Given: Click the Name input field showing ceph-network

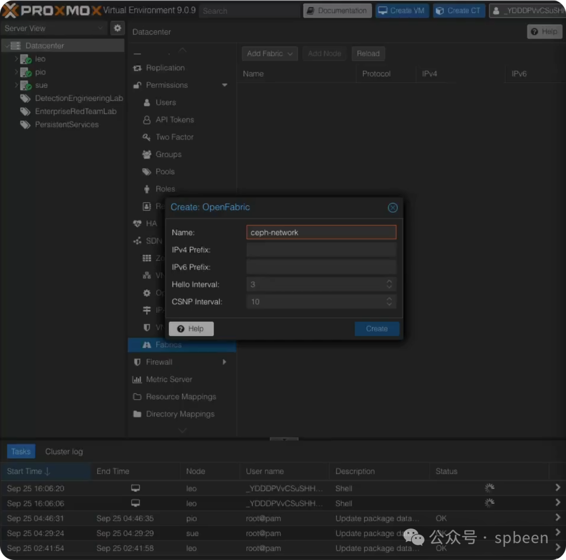Looking at the screenshot, I should 321,232.
